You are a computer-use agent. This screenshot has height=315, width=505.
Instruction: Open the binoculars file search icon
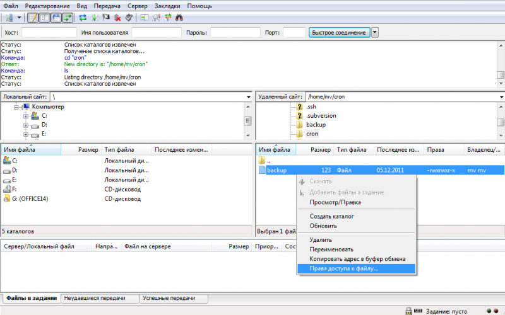click(x=179, y=18)
